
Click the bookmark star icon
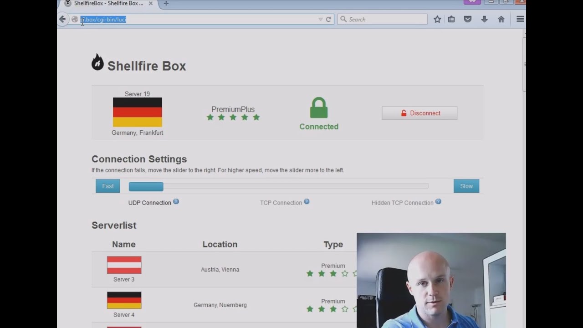[437, 19]
